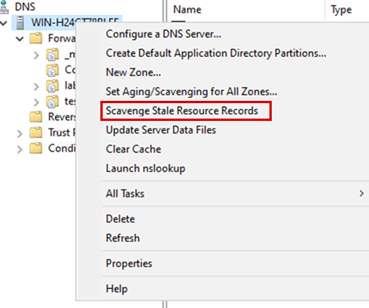369x308 pixels.
Task: Choose New Zone from context menu
Action: coord(134,72)
